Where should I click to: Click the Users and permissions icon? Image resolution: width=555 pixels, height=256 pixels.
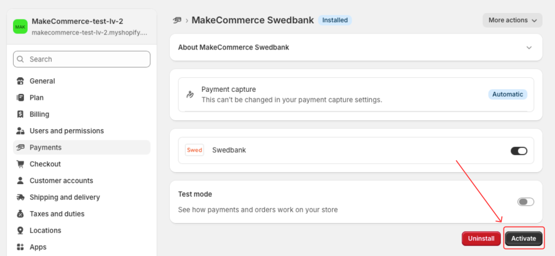21,131
